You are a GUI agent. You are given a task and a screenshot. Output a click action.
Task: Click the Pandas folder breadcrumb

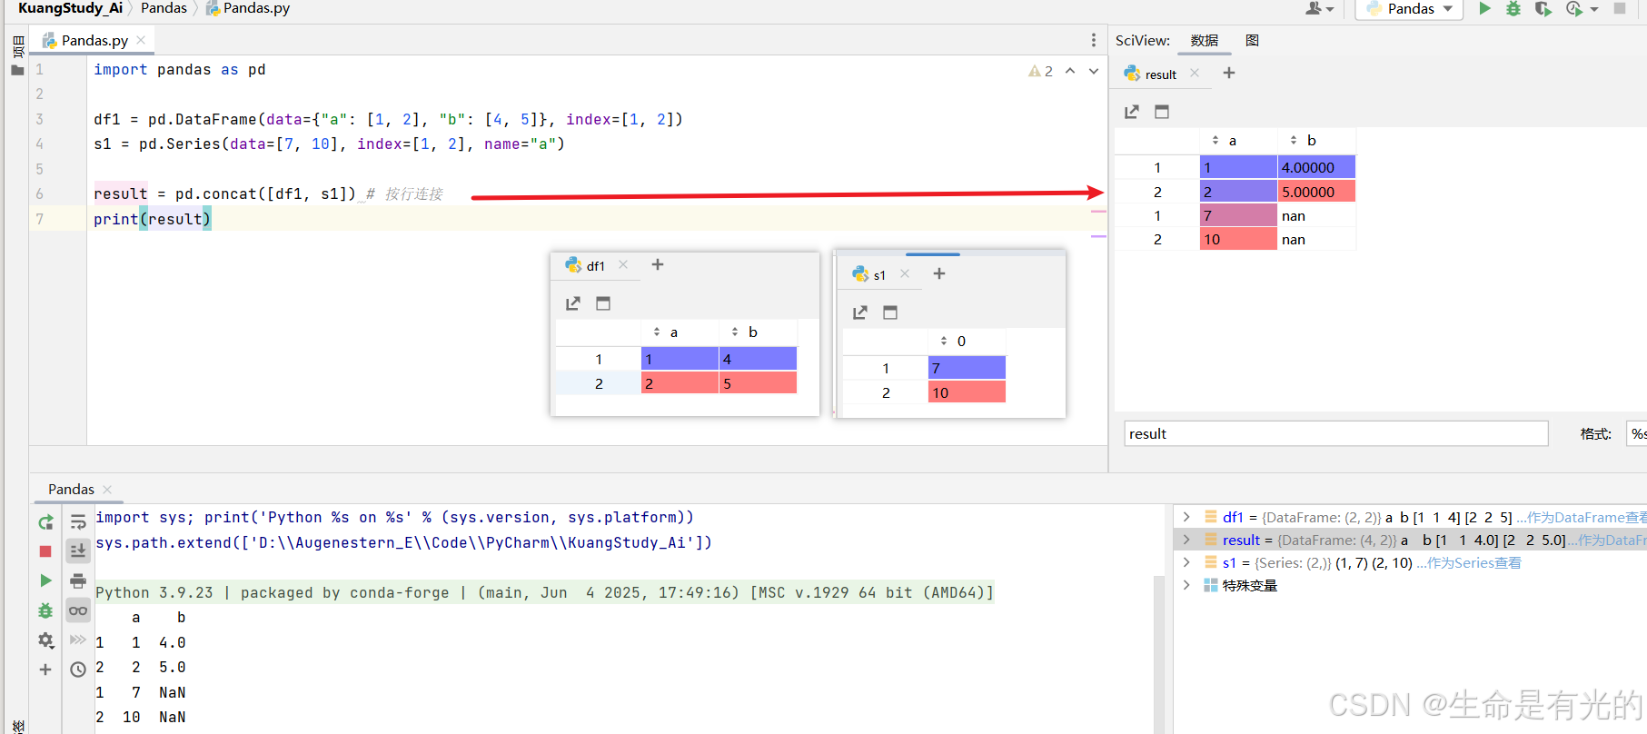pyautogui.click(x=164, y=8)
